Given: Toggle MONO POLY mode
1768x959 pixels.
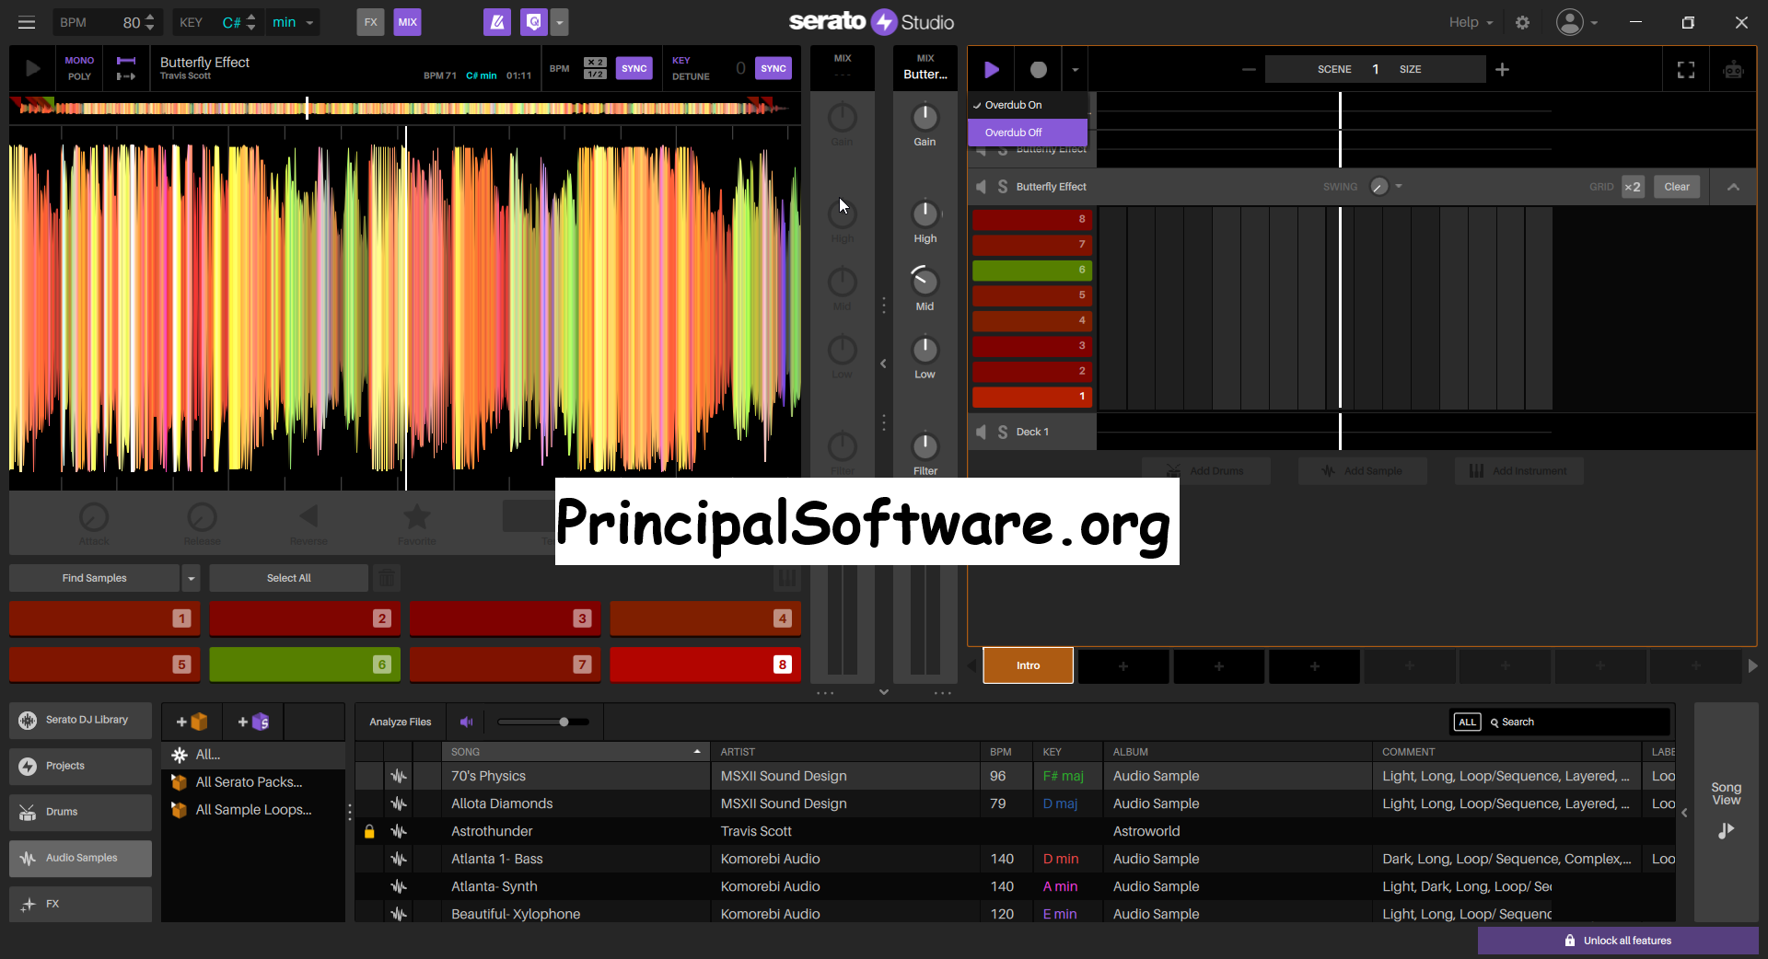Looking at the screenshot, I should (79, 68).
